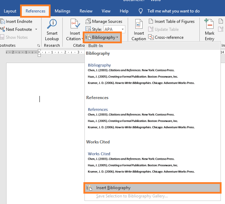This screenshot has height=204, width=225.
Task: Click the Insert Bibliography menu item icon
Action: [x=89, y=188]
